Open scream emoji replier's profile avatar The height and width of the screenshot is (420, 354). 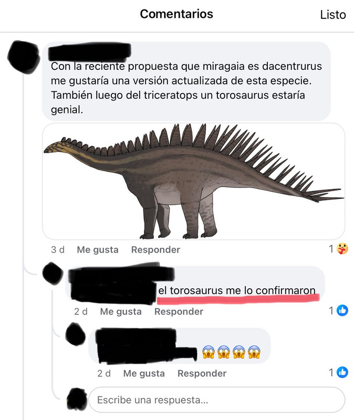pyautogui.click(x=76, y=334)
